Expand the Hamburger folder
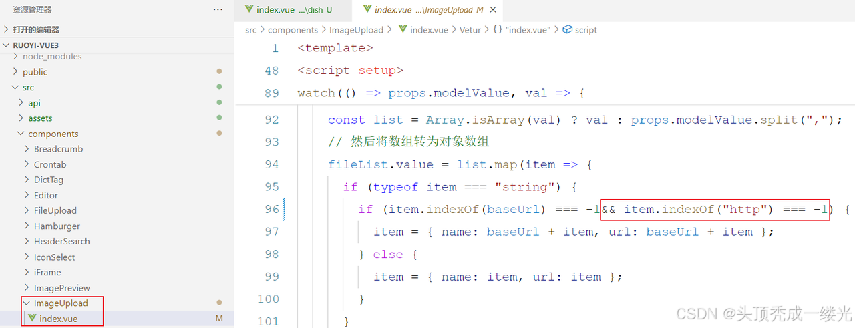Image resolution: width=855 pixels, height=328 pixels. pos(57,226)
